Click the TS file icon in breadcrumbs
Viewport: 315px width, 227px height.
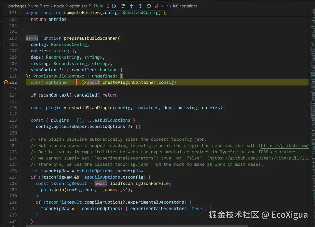coord(96,6)
